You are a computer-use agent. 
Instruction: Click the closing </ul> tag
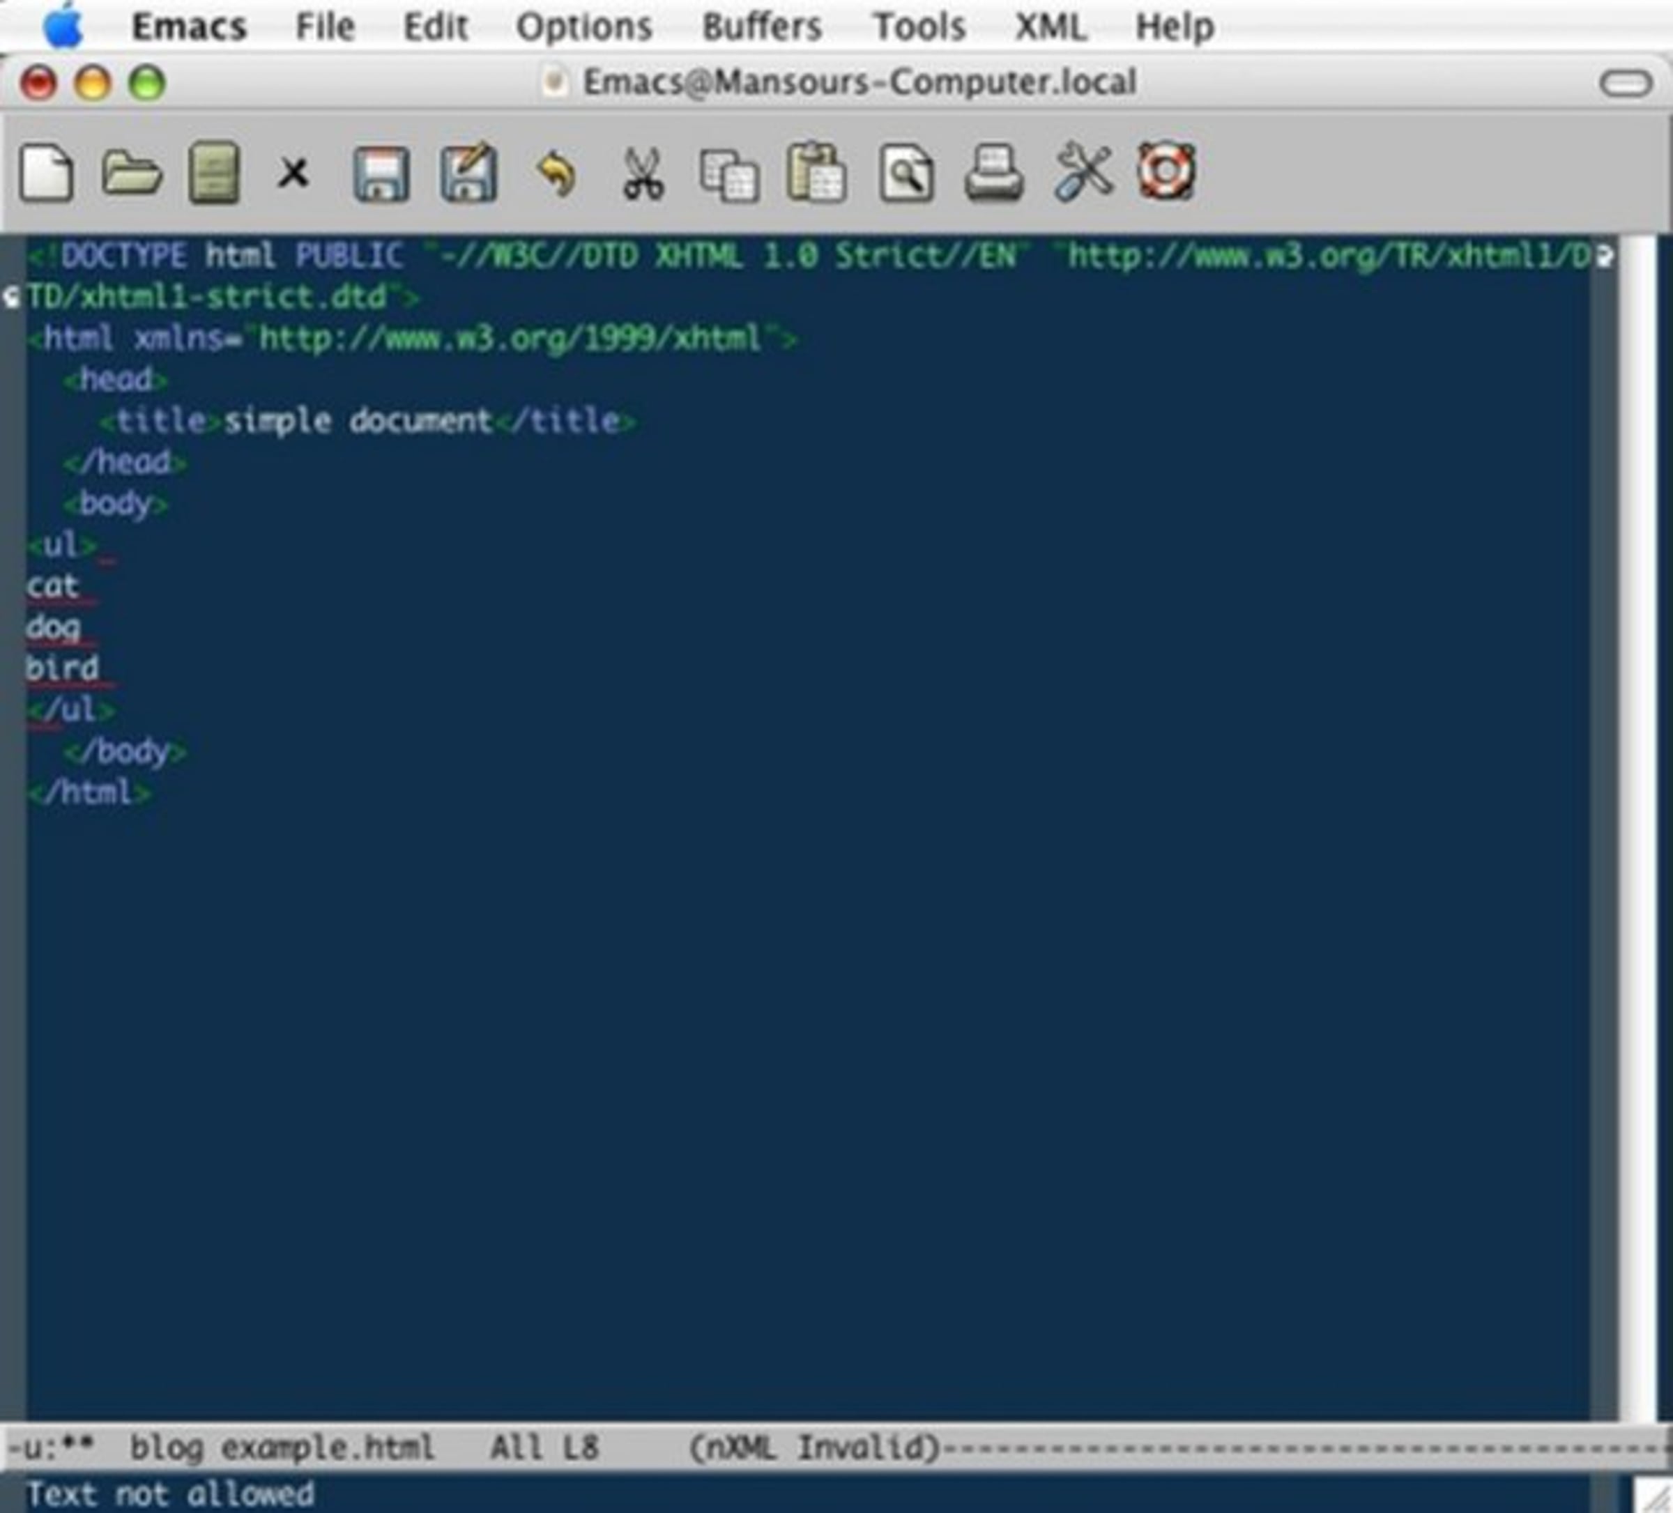tap(70, 709)
